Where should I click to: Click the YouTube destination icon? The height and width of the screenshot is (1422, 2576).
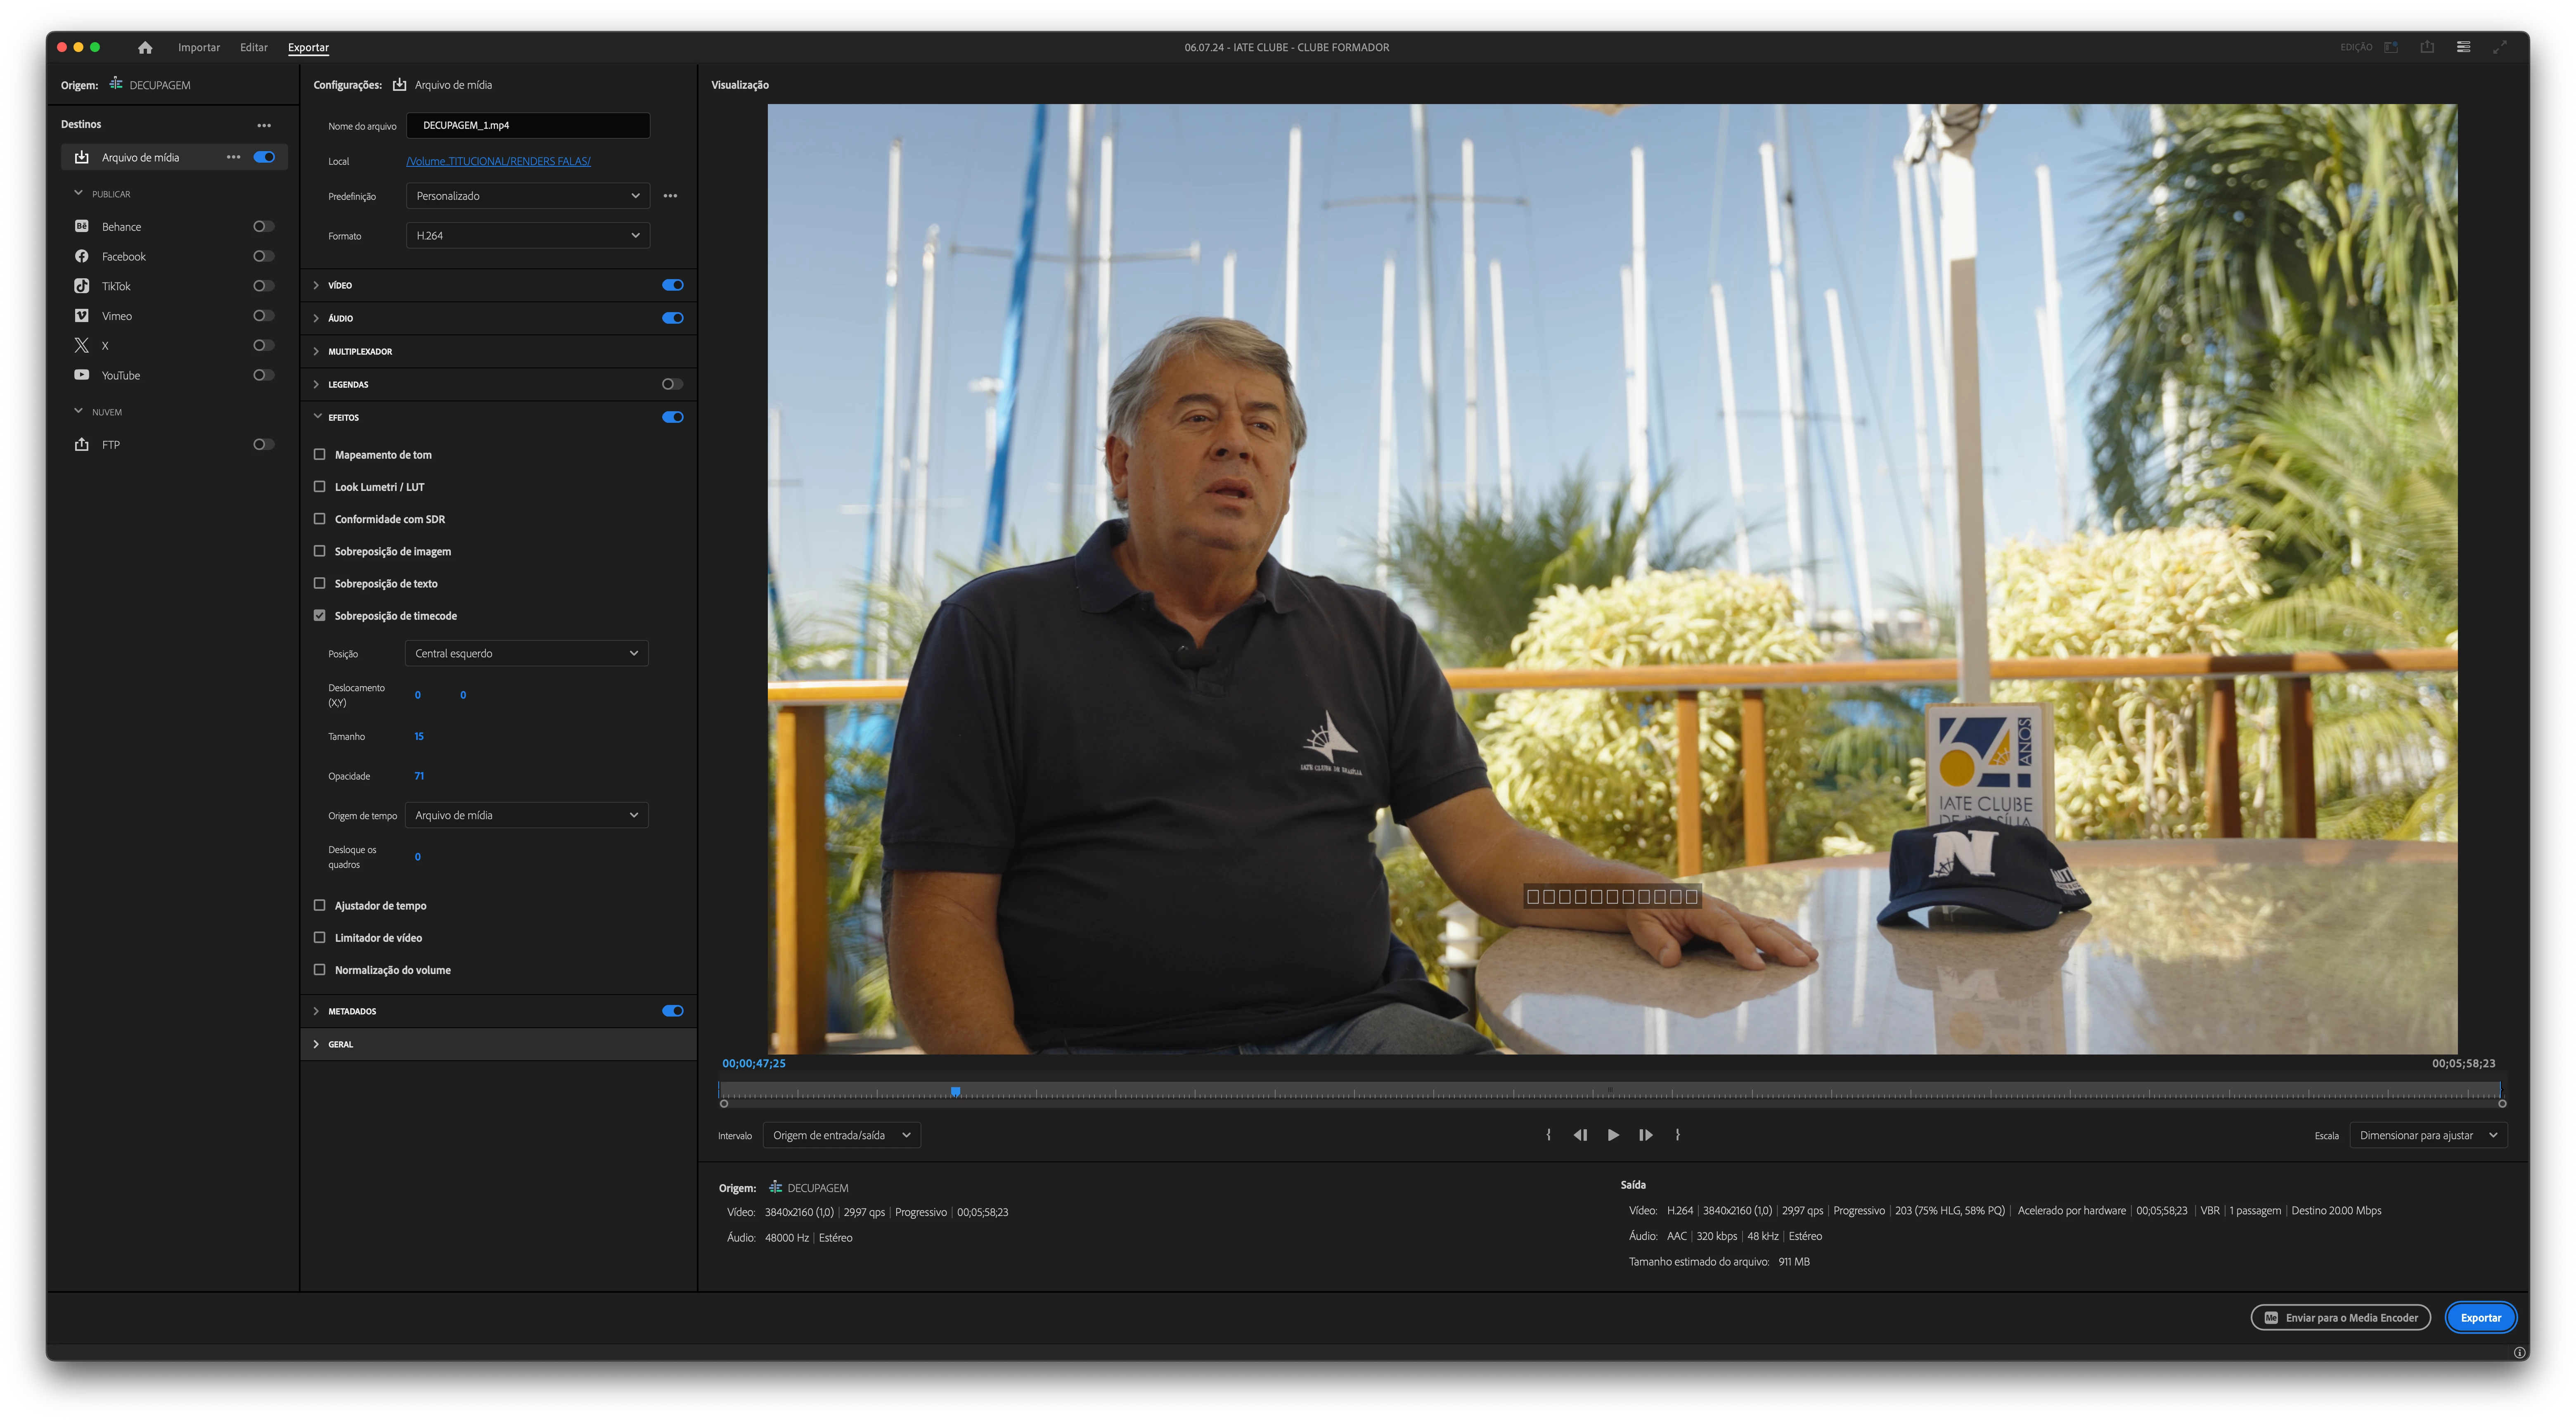pyautogui.click(x=82, y=375)
